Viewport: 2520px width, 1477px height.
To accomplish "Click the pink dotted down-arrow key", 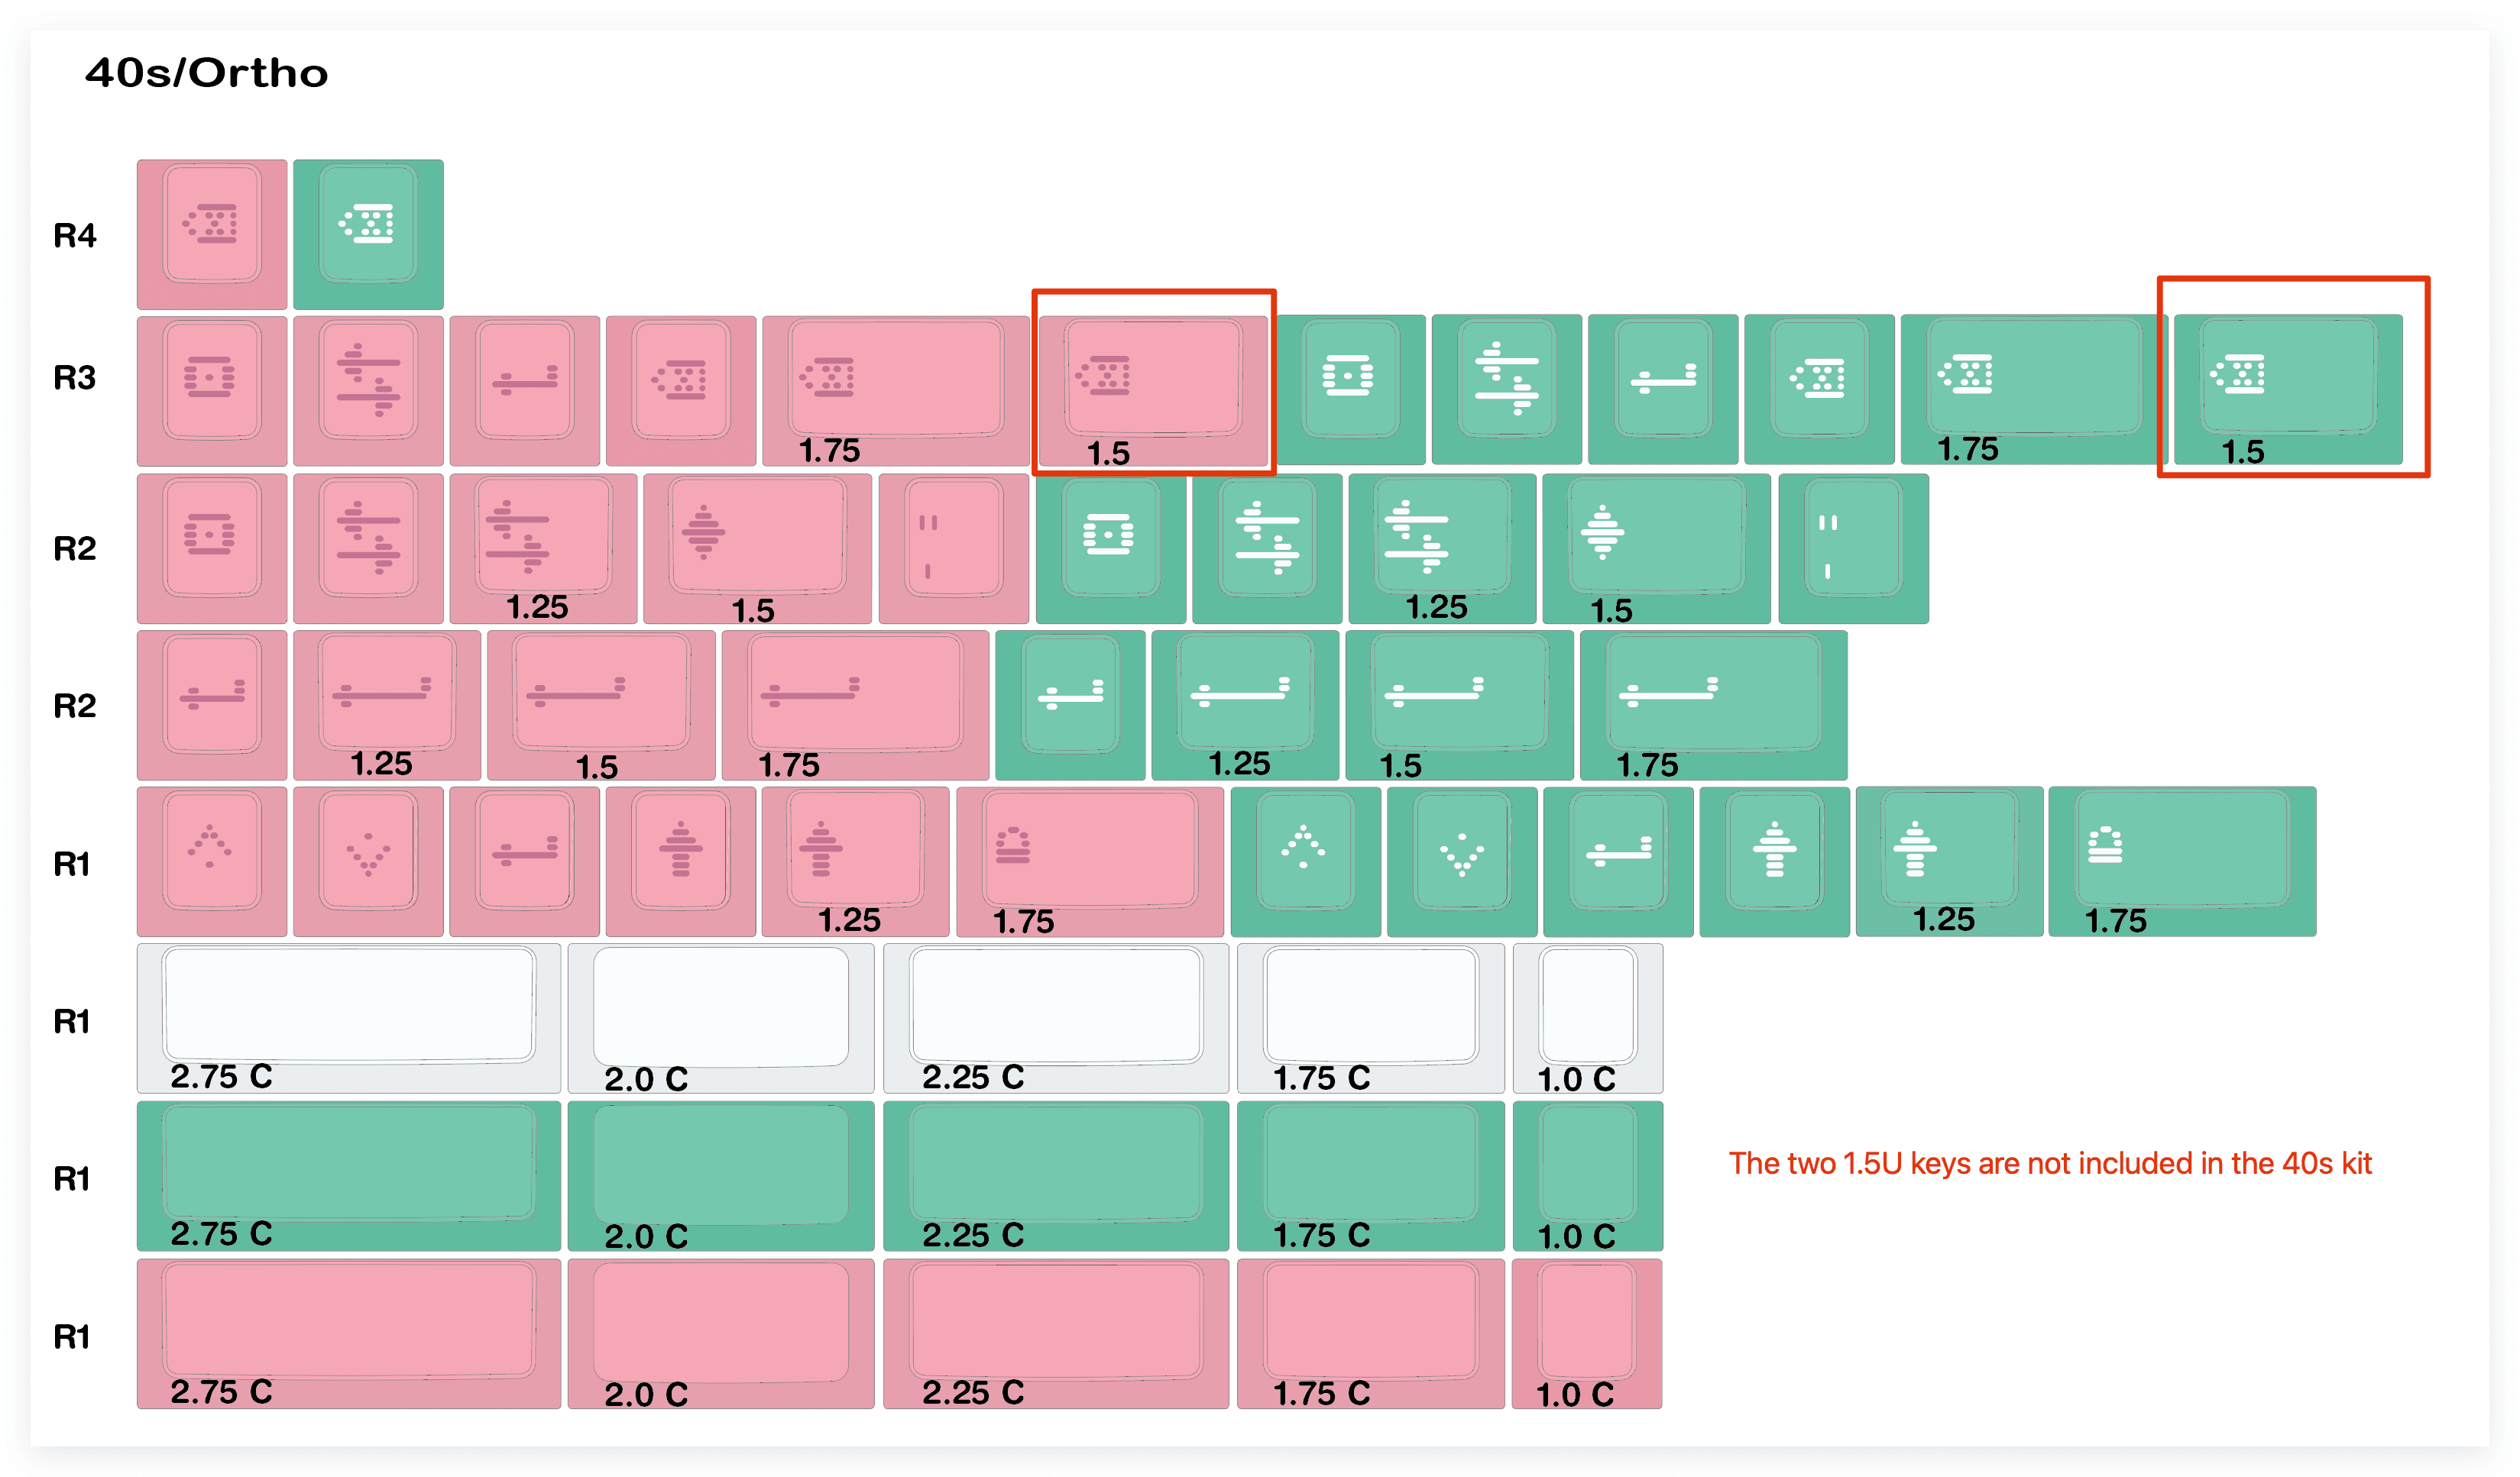I will (x=368, y=861).
